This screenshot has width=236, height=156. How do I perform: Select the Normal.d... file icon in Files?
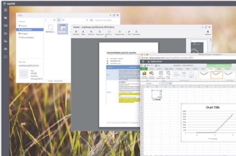(50, 29)
